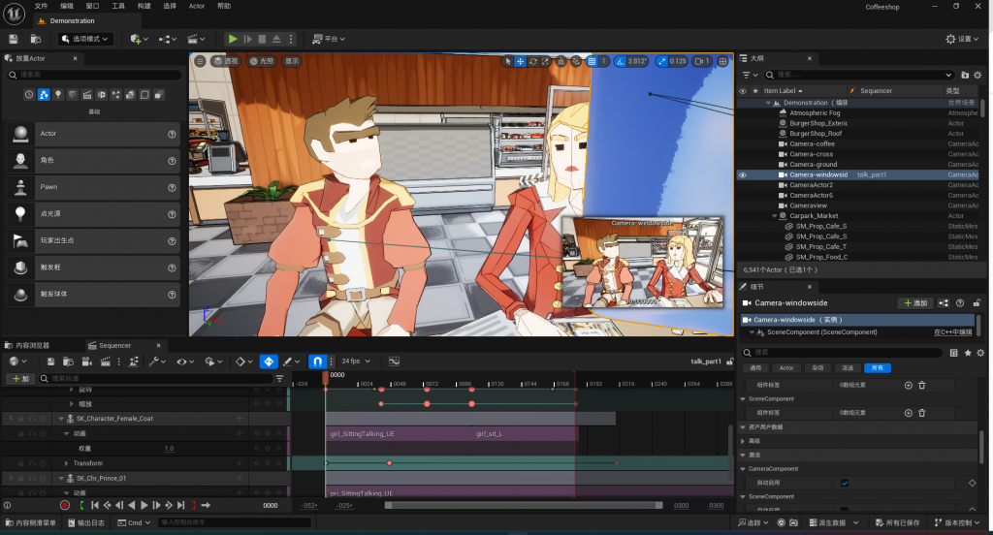Collapse the CameraComponent section in Details
The height and width of the screenshot is (535, 993).
743,469
